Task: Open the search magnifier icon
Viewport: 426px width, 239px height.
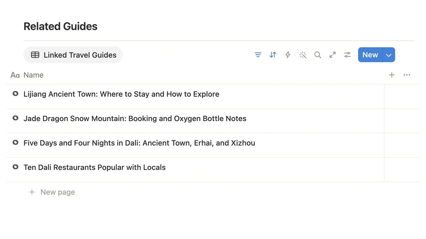Action: click(x=318, y=55)
